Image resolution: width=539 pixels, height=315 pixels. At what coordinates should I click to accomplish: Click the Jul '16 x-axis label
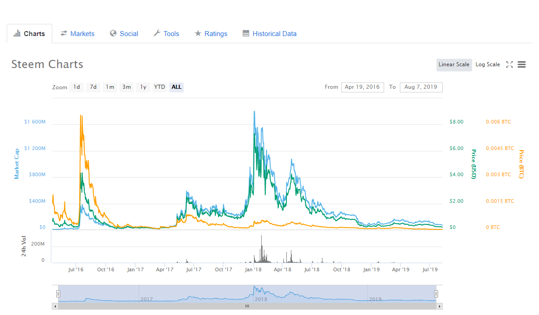point(76,269)
